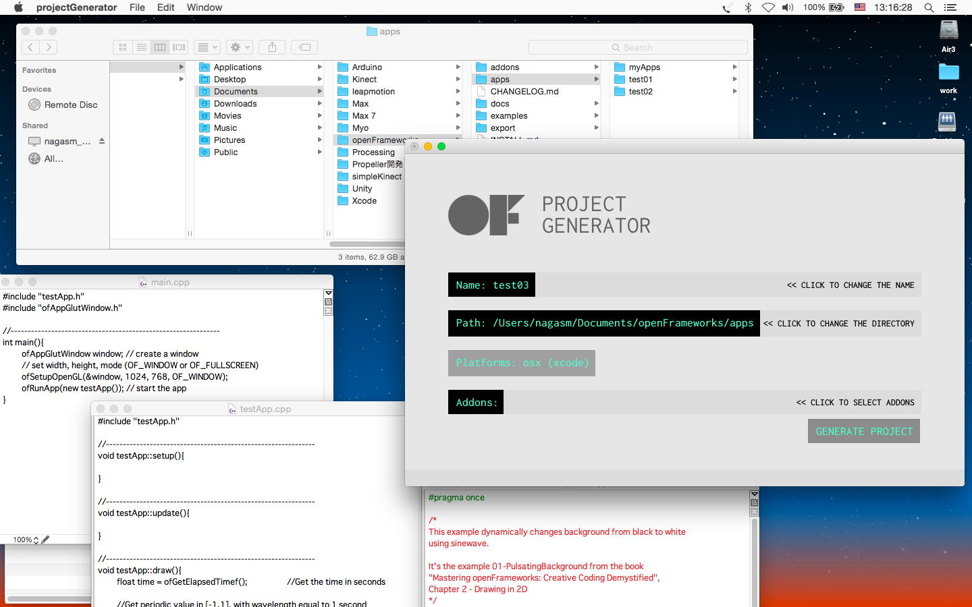Click the disclosure arrow beside examples
This screenshot has height=607, width=972.
coord(597,116)
